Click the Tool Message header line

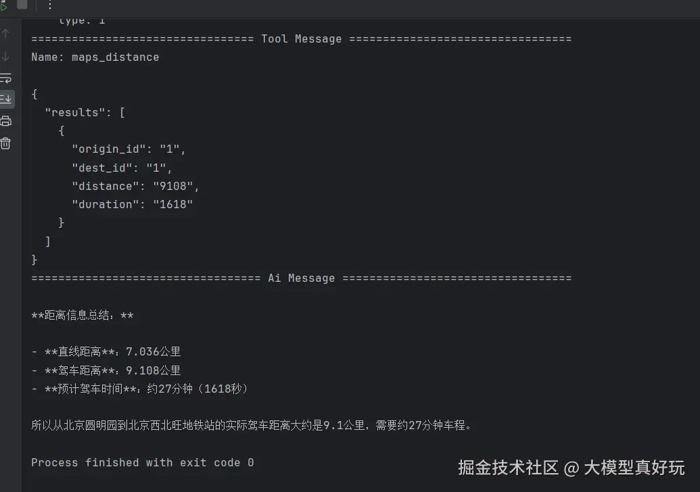tap(301, 39)
